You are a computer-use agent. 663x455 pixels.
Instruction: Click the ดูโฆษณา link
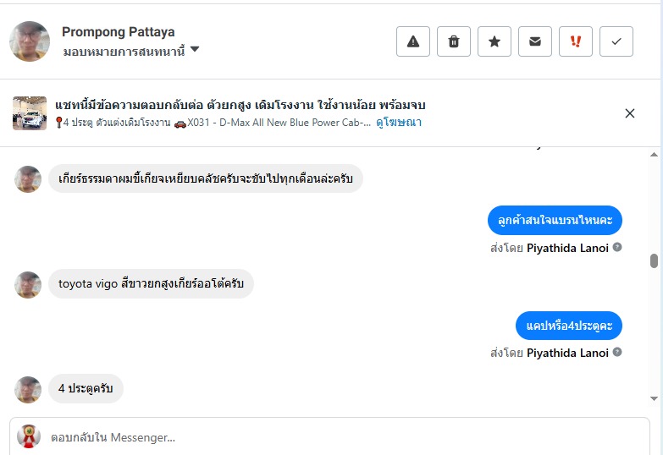tap(400, 123)
